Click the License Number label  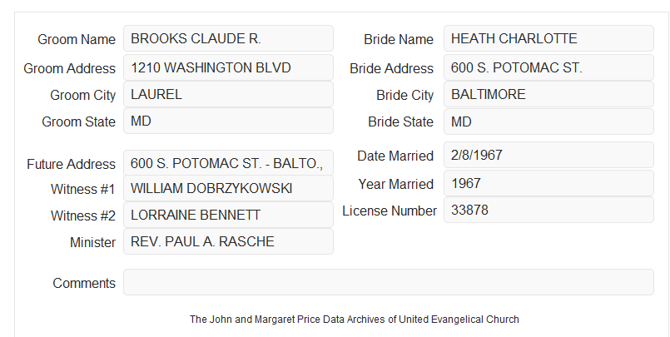coord(390,211)
